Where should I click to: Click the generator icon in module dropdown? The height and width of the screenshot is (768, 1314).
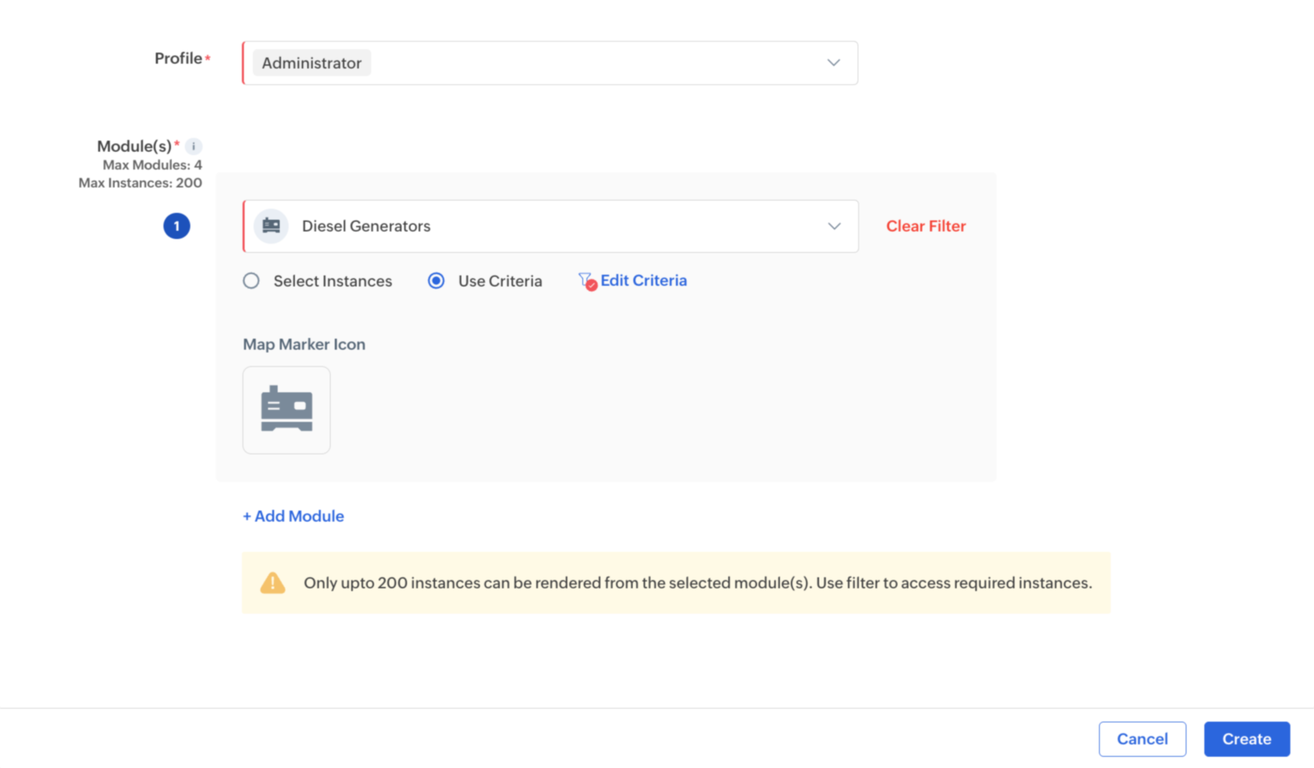point(271,226)
